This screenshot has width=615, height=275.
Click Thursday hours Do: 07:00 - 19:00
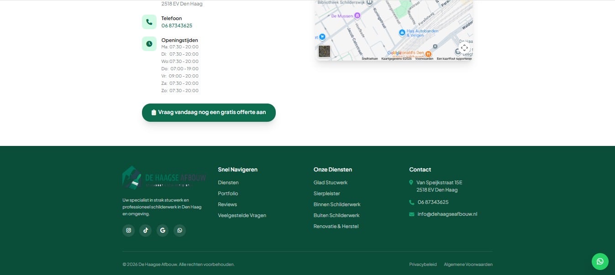click(x=180, y=69)
